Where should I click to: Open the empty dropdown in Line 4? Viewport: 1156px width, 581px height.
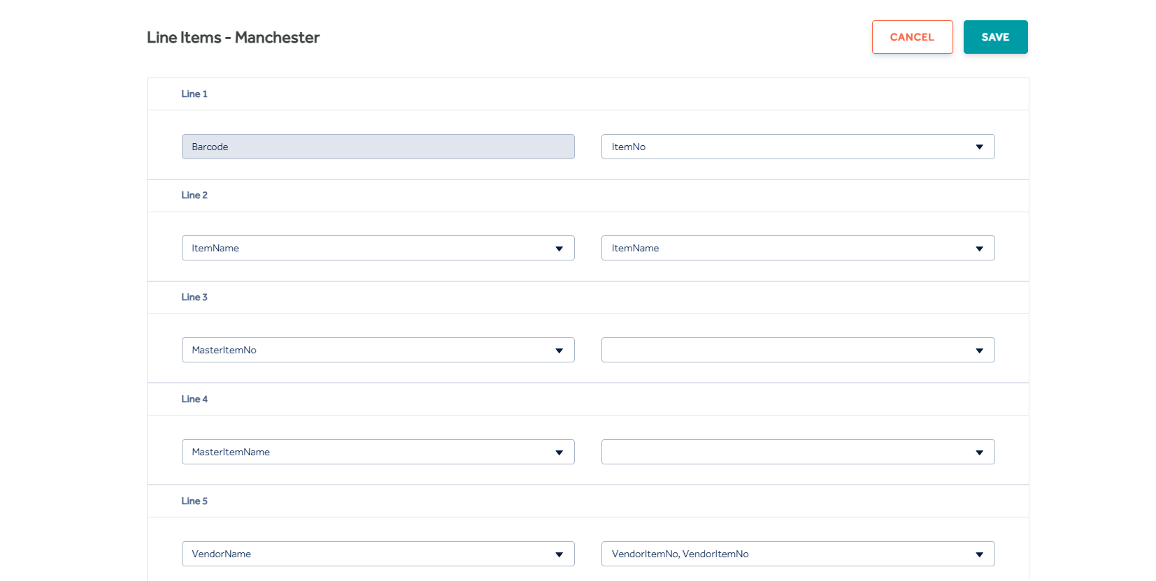[x=798, y=452]
